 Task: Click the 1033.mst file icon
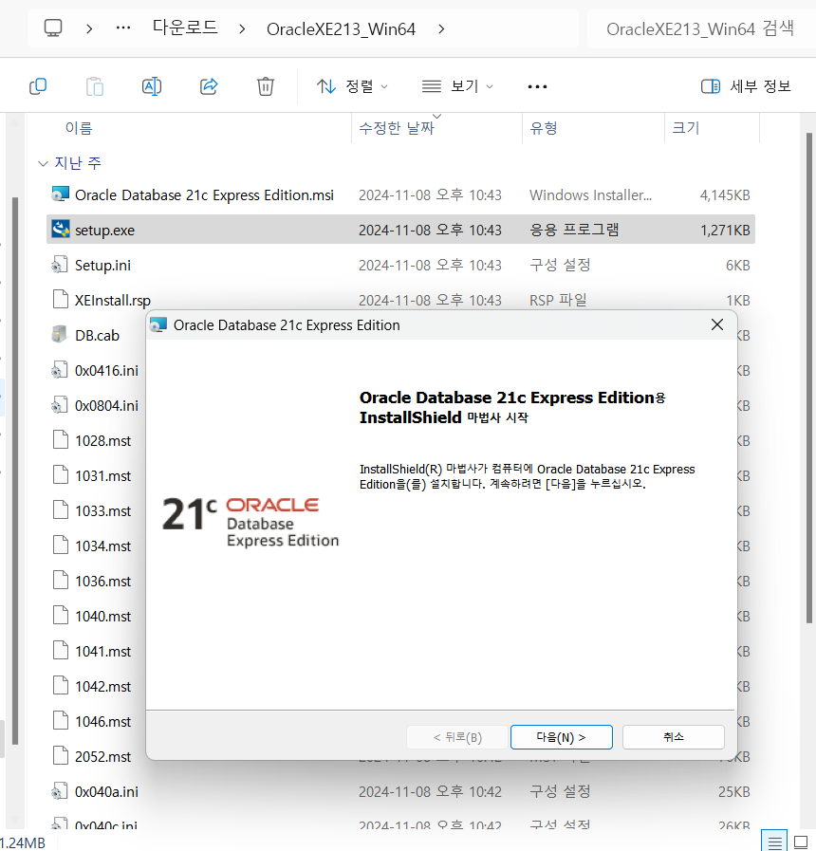[61, 510]
